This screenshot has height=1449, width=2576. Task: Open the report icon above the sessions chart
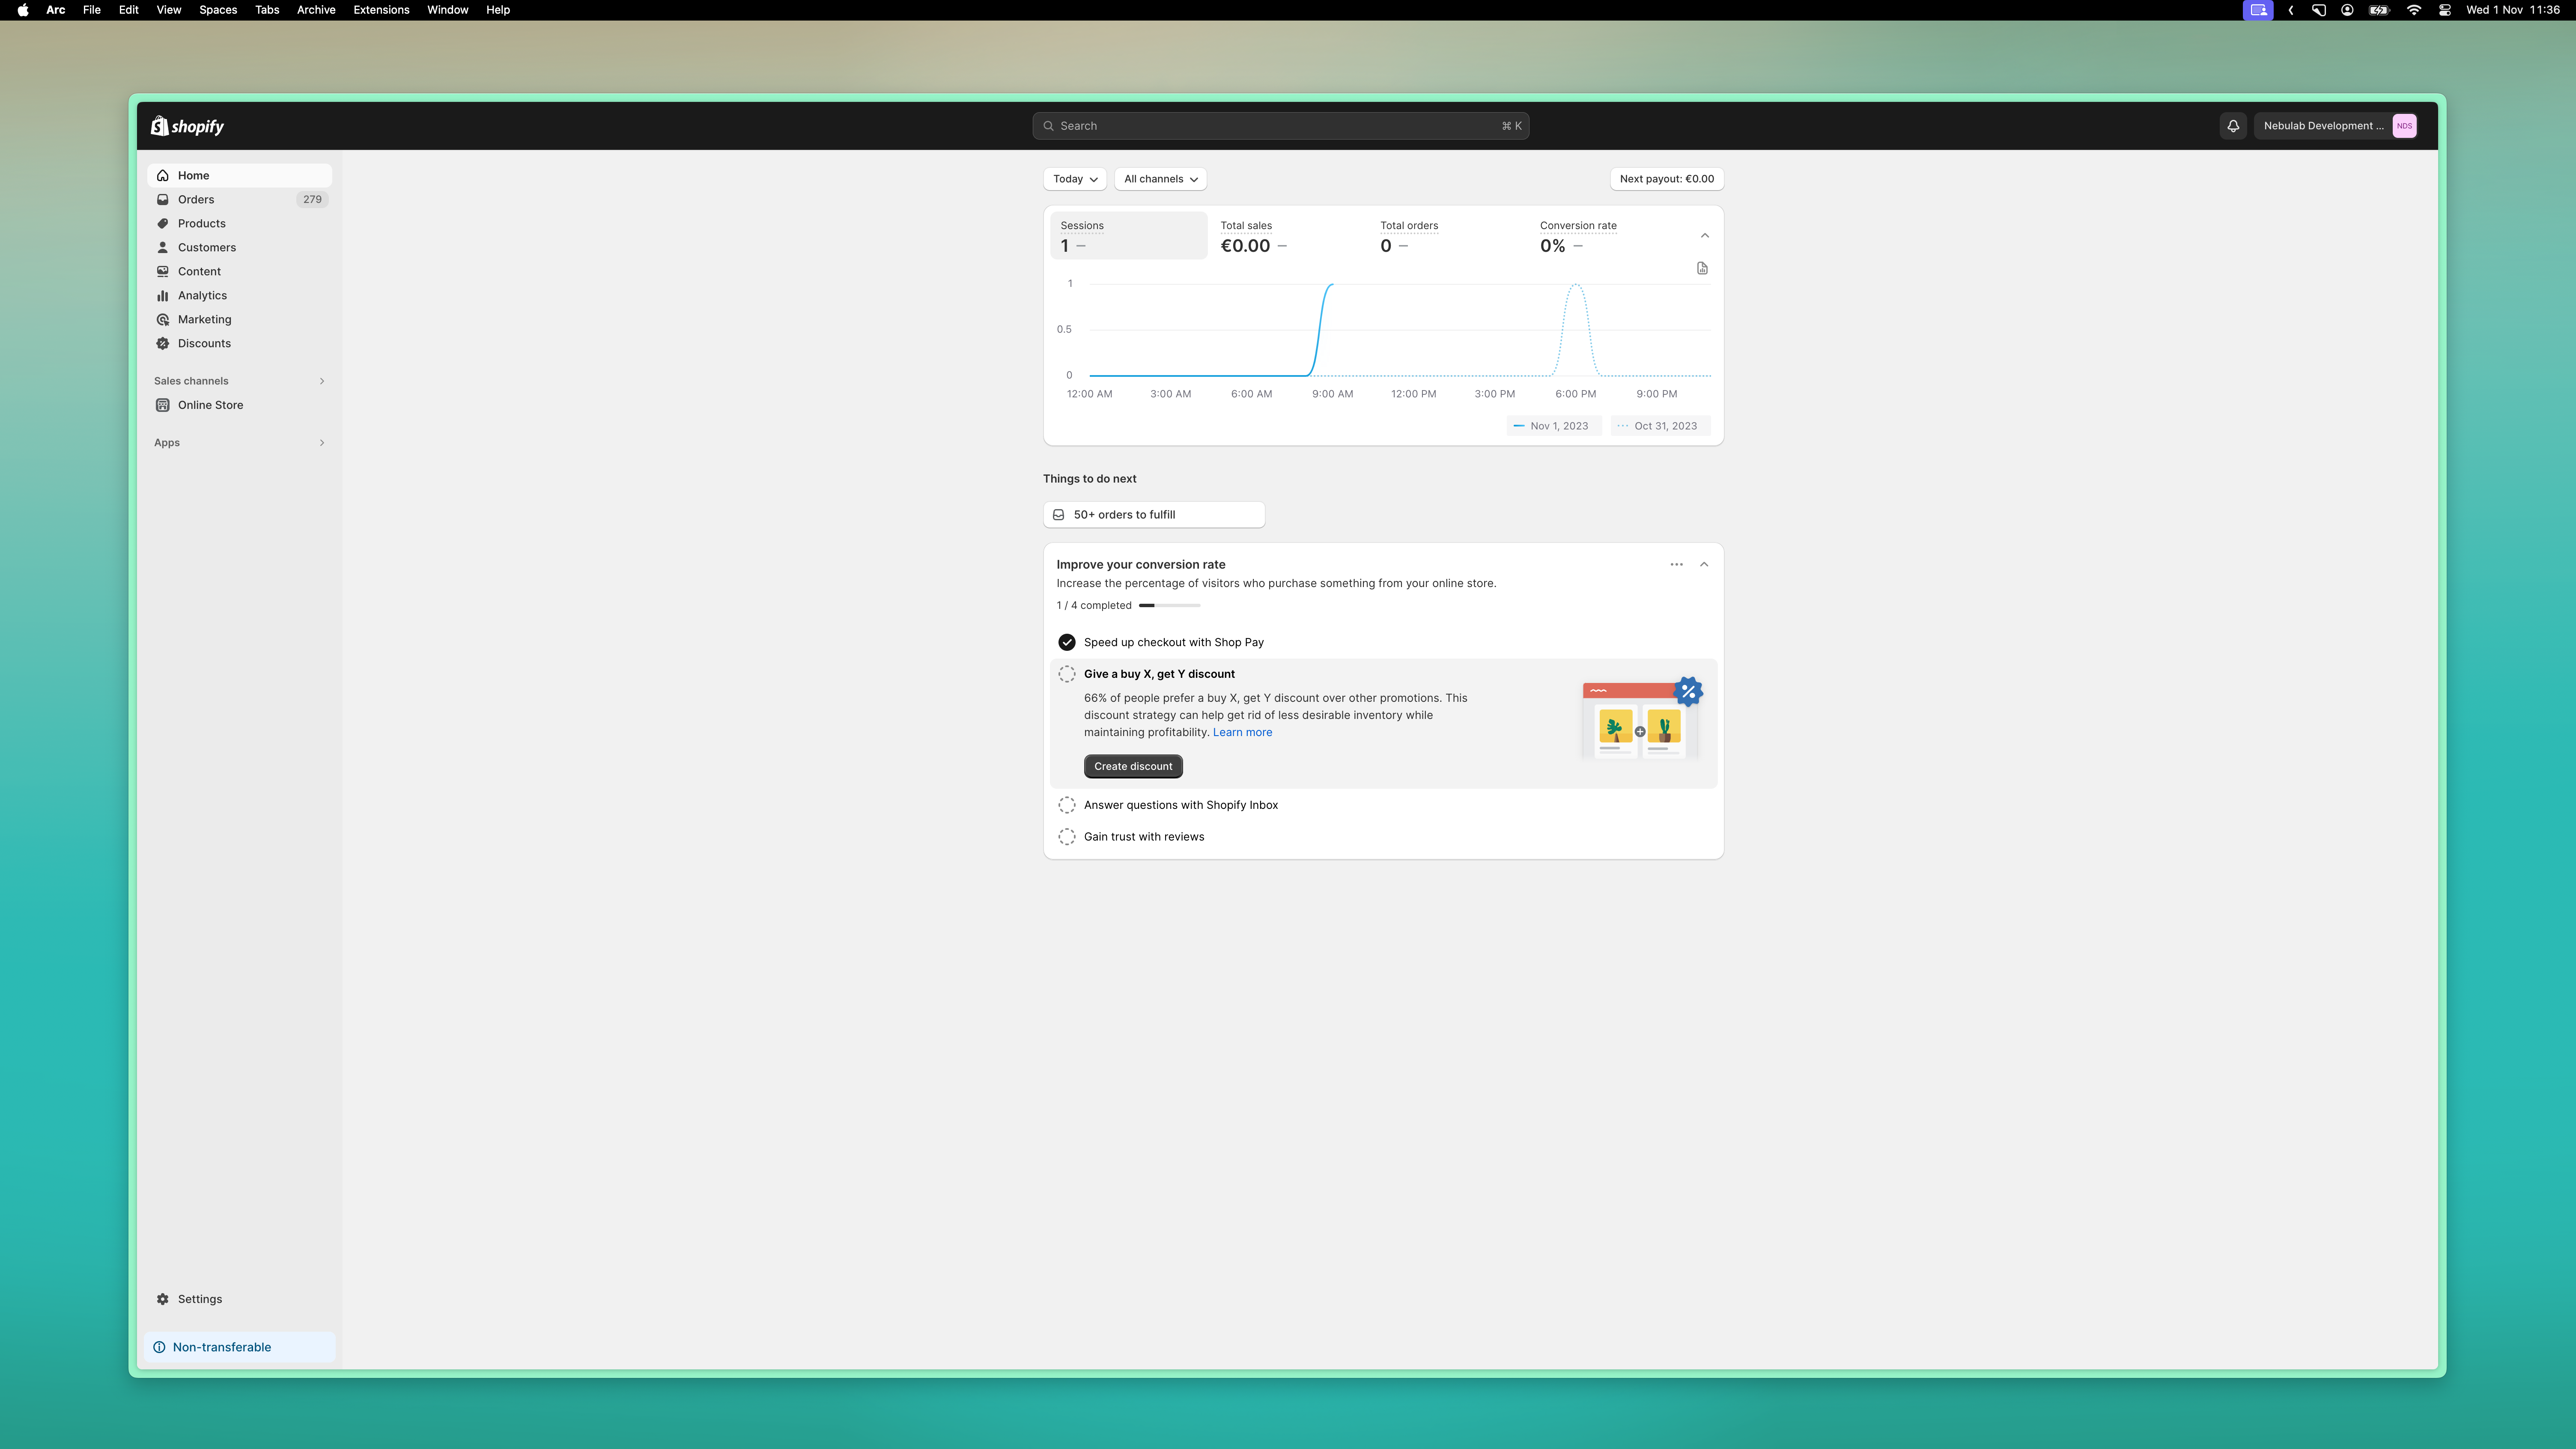click(x=1702, y=269)
